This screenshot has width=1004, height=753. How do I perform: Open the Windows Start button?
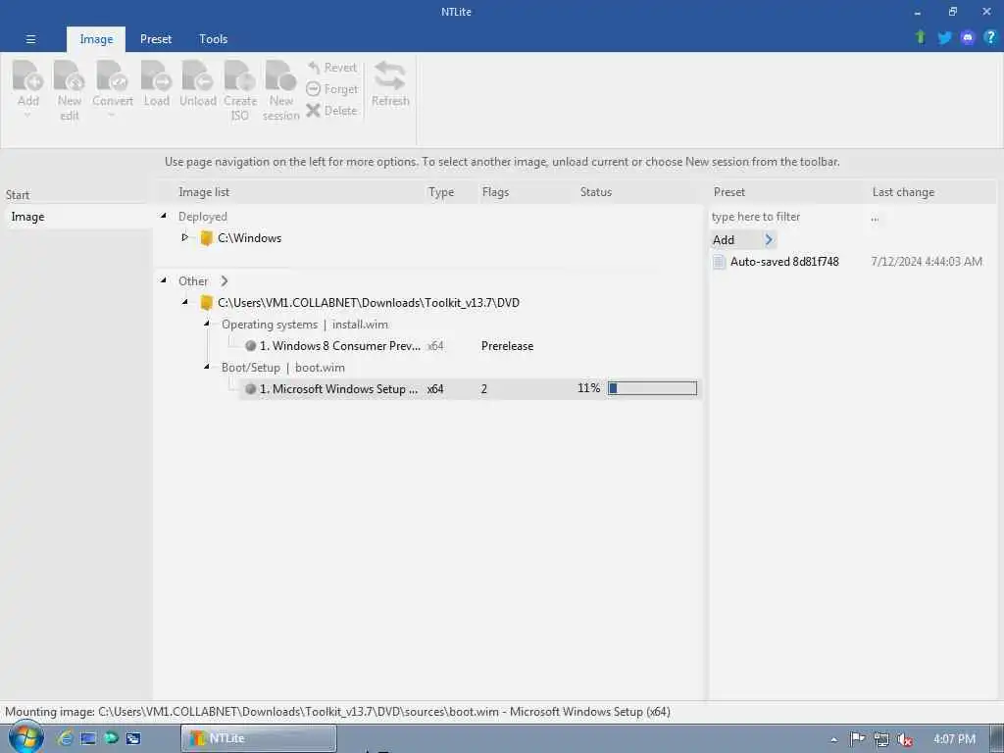click(x=25, y=737)
